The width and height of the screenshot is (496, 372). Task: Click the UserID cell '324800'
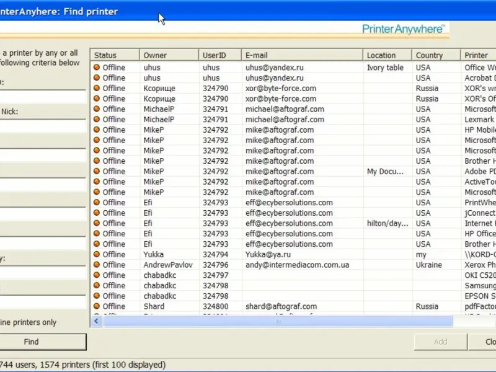(215, 306)
